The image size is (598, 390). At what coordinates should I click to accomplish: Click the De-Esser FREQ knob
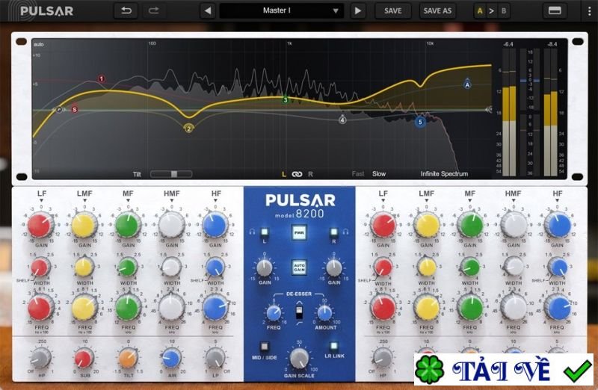point(274,313)
